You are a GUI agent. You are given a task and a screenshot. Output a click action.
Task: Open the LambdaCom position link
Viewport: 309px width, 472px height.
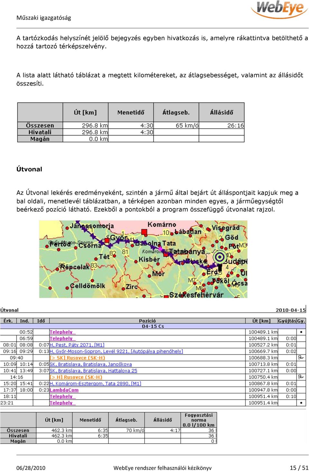[x=64, y=390]
